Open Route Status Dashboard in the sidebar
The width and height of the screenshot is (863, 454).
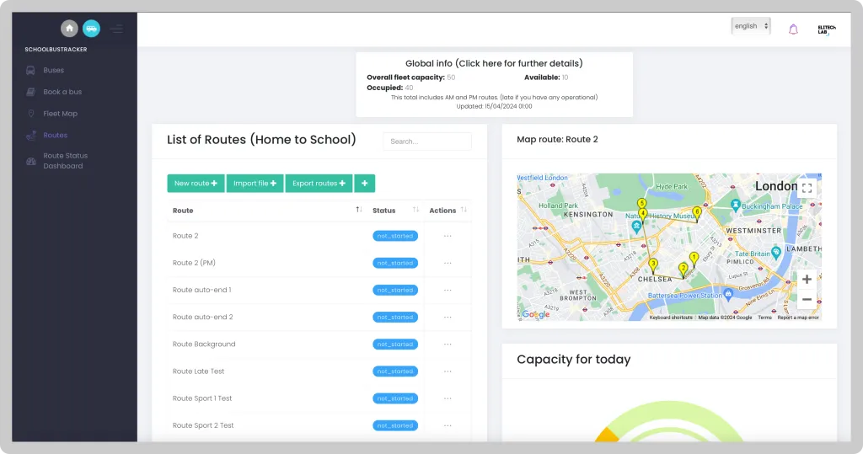tap(64, 161)
